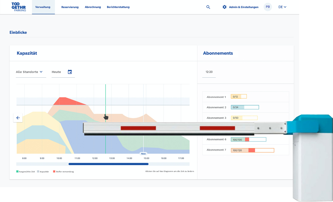Viewport: 333px width, 202px height.
Task: Open the Berichterstattung tab
Action: (x=118, y=7)
